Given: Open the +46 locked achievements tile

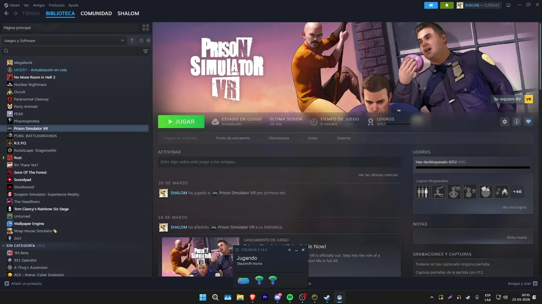Looking at the screenshot, I should click(517, 192).
